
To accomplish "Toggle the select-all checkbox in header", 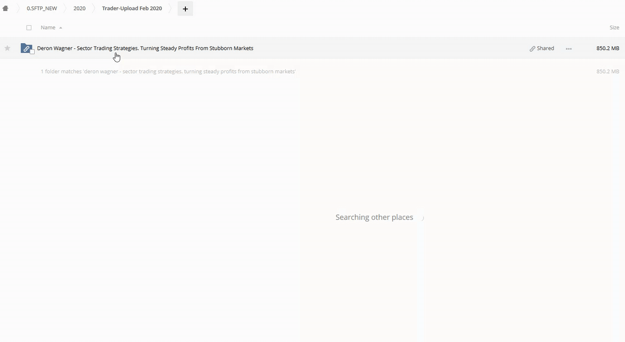I will click(x=29, y=28).
